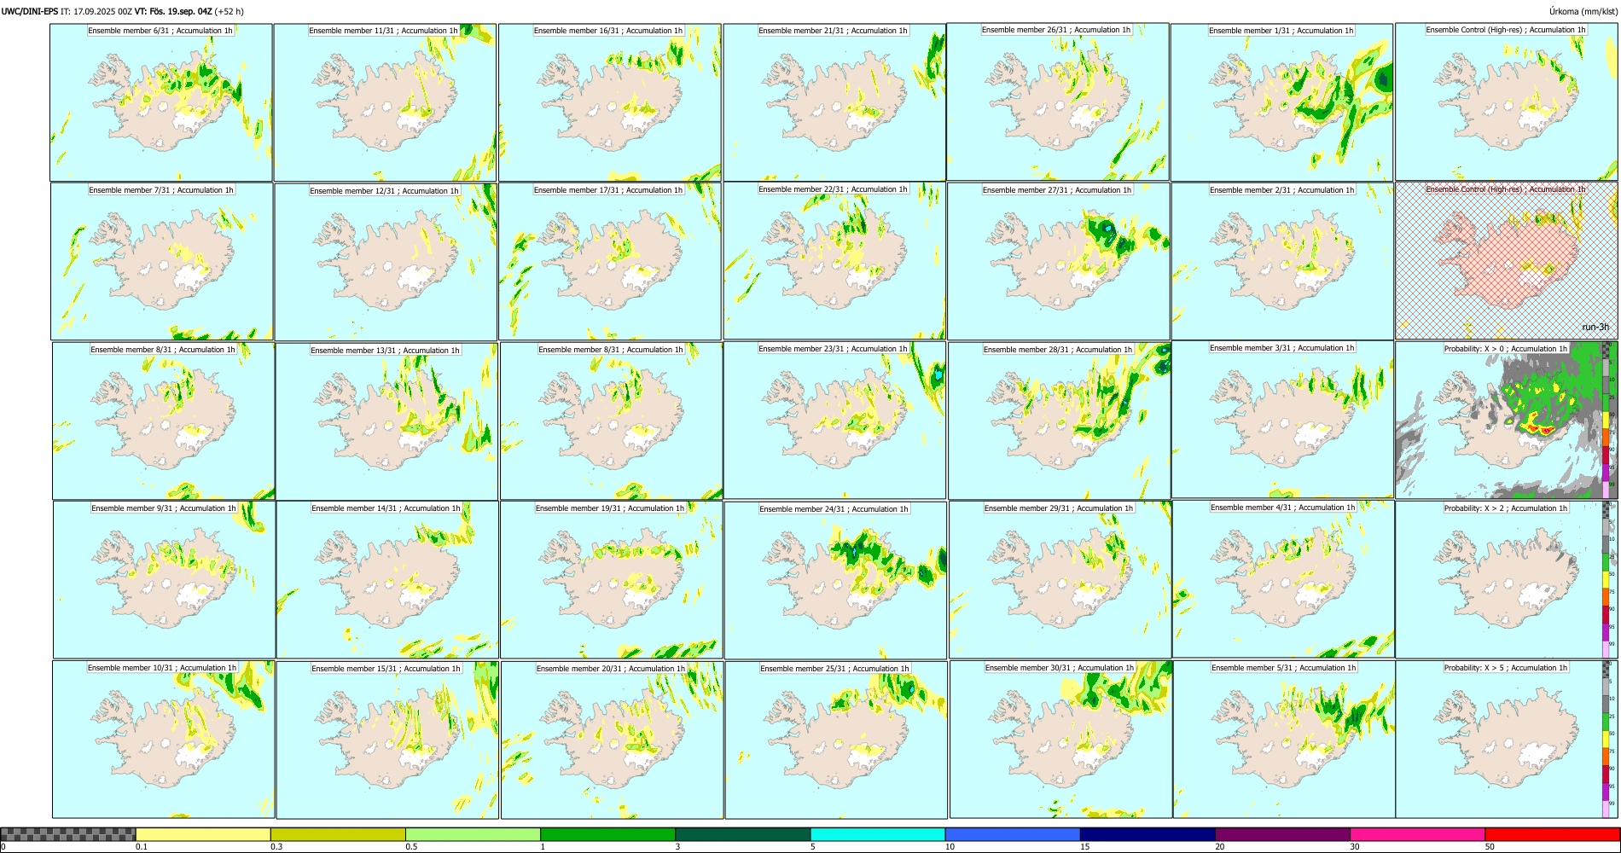View the Ensemble member 16/31 map
Screen dimensions: 1621x853
coord(609,102)
